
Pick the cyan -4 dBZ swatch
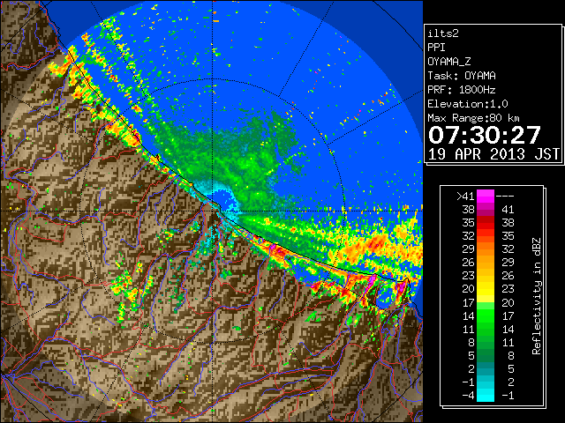pos(486,396)
